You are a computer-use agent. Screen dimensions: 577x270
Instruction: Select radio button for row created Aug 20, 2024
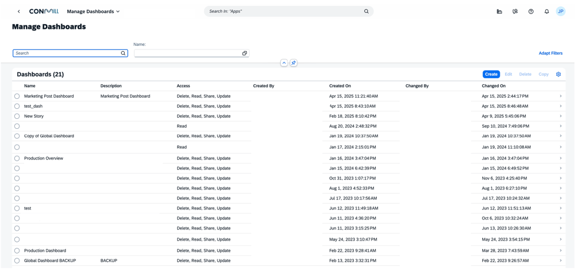pos(17,126)
